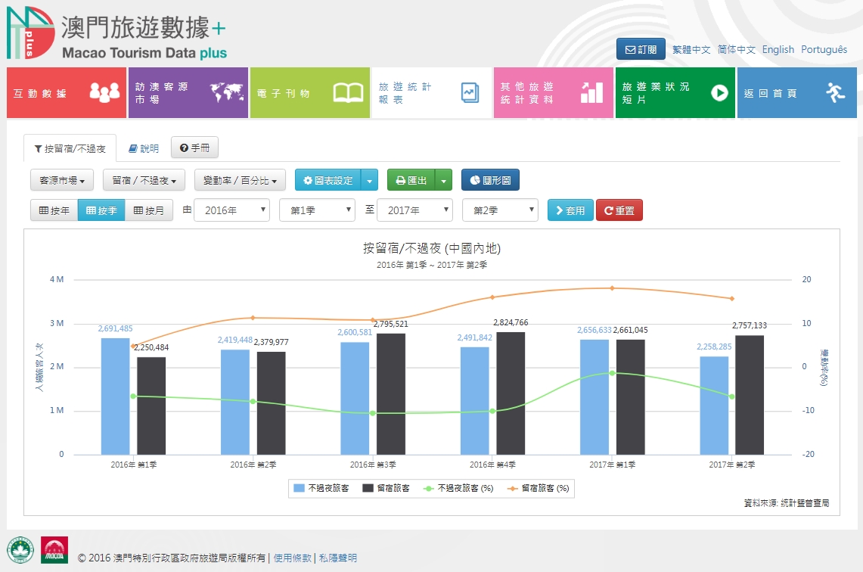Viewport: 863px width, 572px height.
Task: Click the running figure icon on 返回首頁
Action: coord(835,92)
